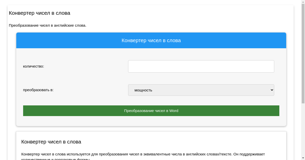Click the word Word in the green button
This screenshot has width=305, height=160.
tap(174, 111)
